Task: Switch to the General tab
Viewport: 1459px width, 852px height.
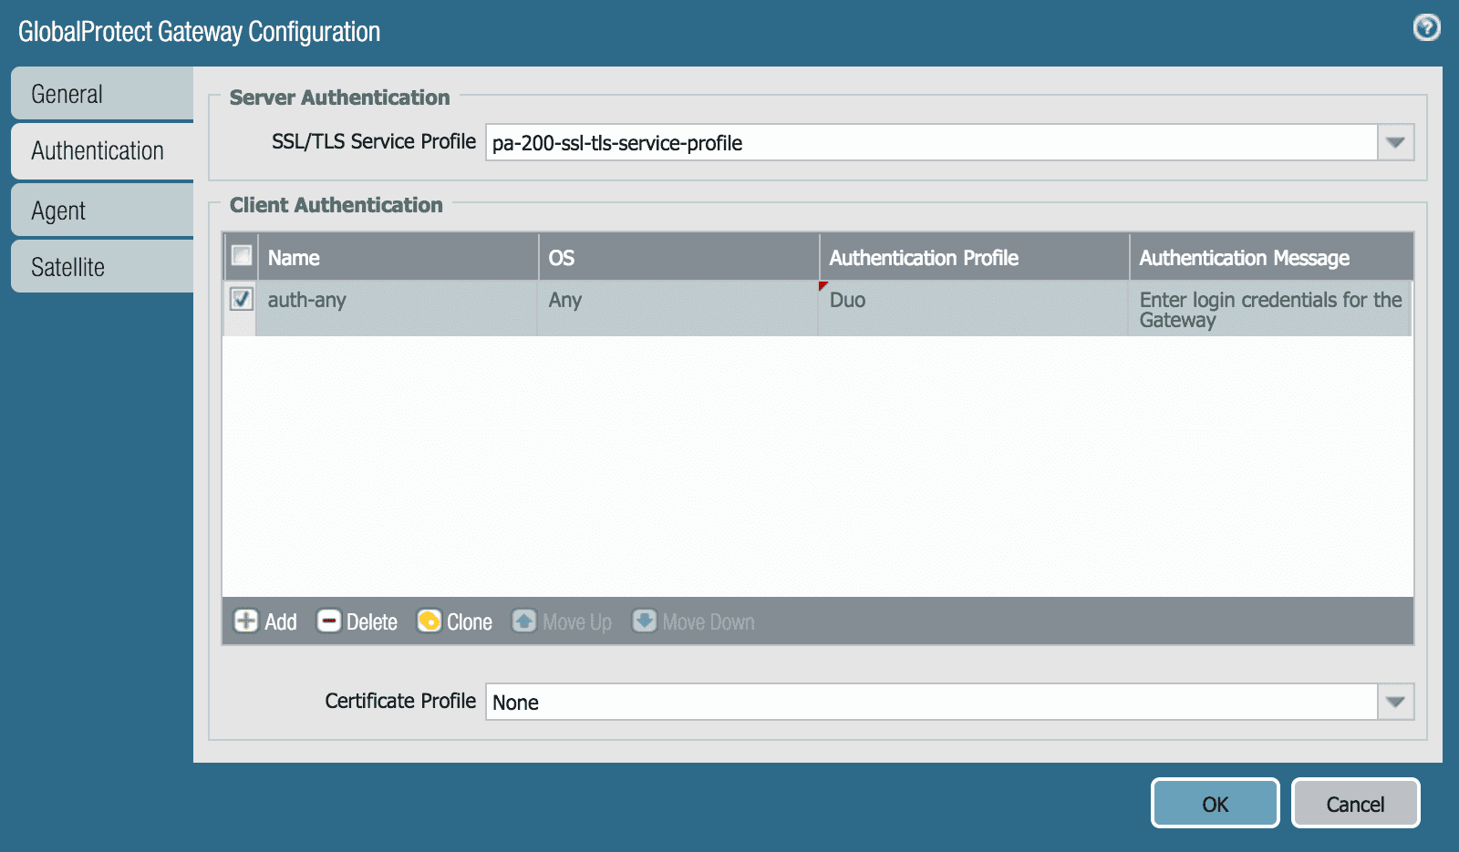Action: (67, 93)
